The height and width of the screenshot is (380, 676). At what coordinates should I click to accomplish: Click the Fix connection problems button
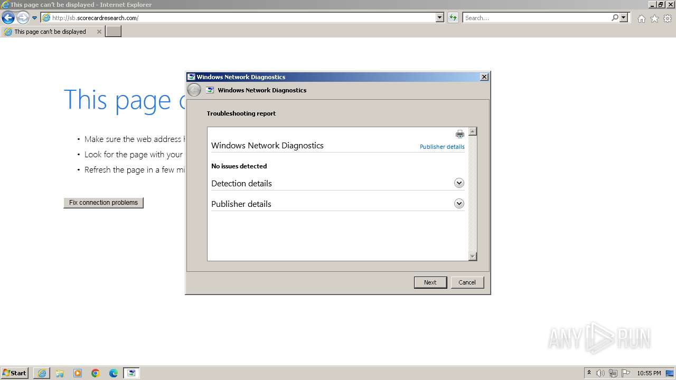[104, 203]
